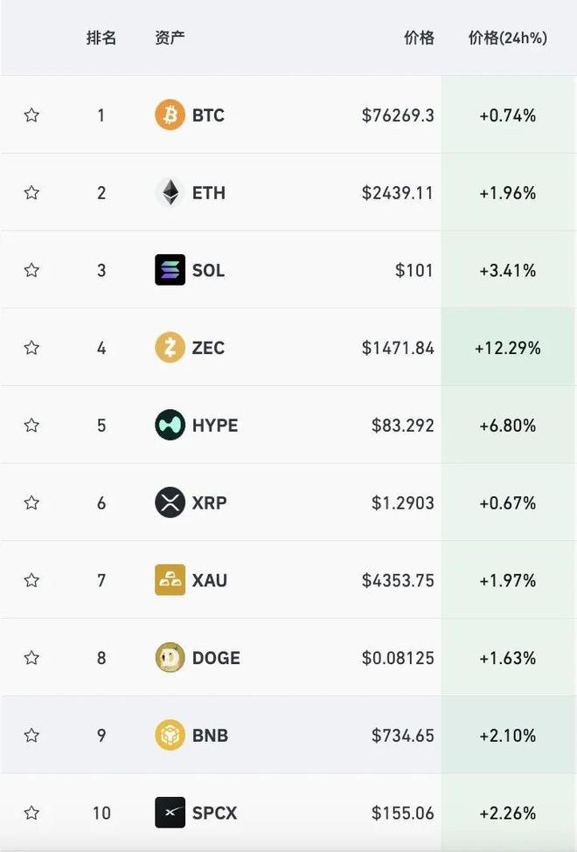This screenshot has width=577, height=852.
Task: Click the Solana SOL logo icon
Action: pos(170,269)
